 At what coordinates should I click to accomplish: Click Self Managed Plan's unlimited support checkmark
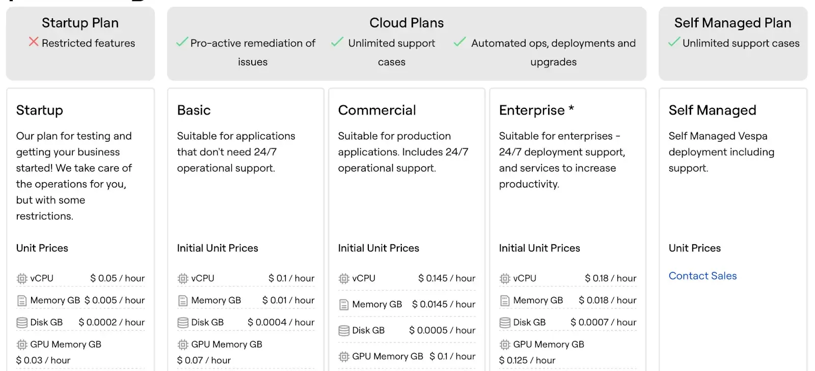coord(674,42)
